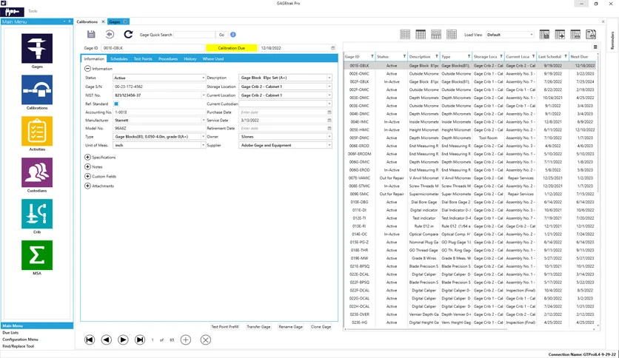619x358 pixels.
Task: Toggle the Ref. Standard checkbox
Action: (116, 104)
